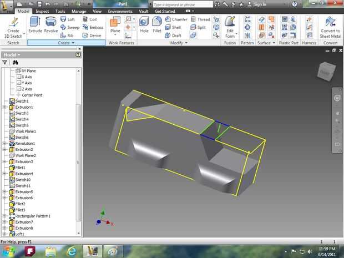
Task: Select the Thread tool
Action: [x=200, y=19]
